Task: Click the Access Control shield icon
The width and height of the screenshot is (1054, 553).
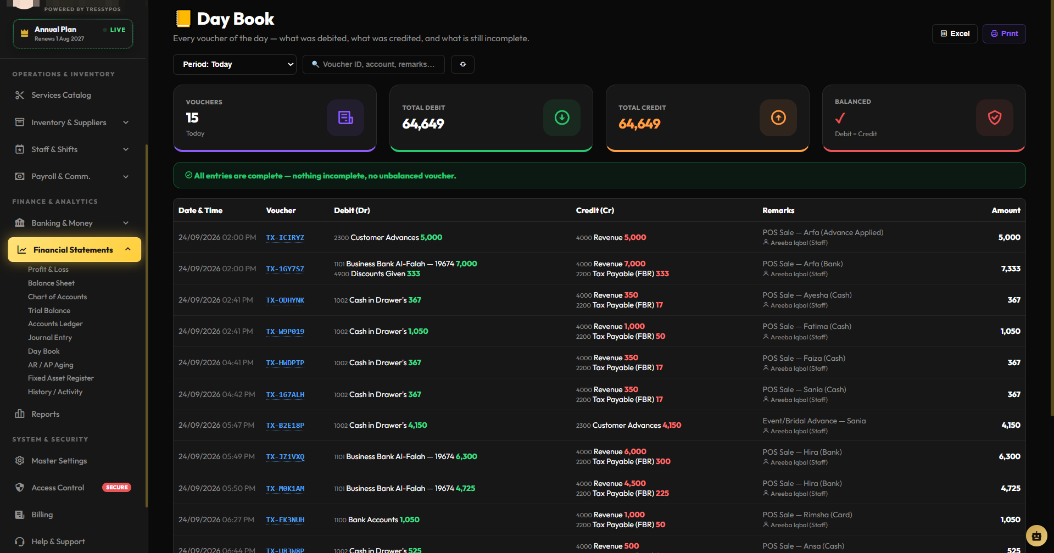Action: coord(20,488)
